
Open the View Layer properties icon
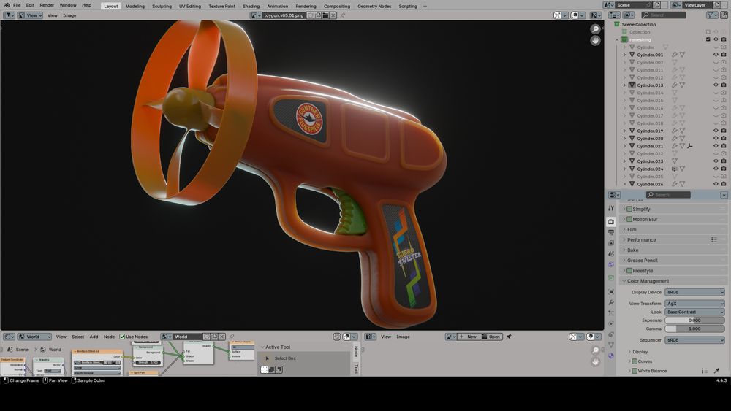tap(611, 243)
